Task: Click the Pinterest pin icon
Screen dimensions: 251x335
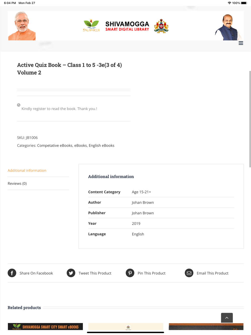Action: point(130,273)
